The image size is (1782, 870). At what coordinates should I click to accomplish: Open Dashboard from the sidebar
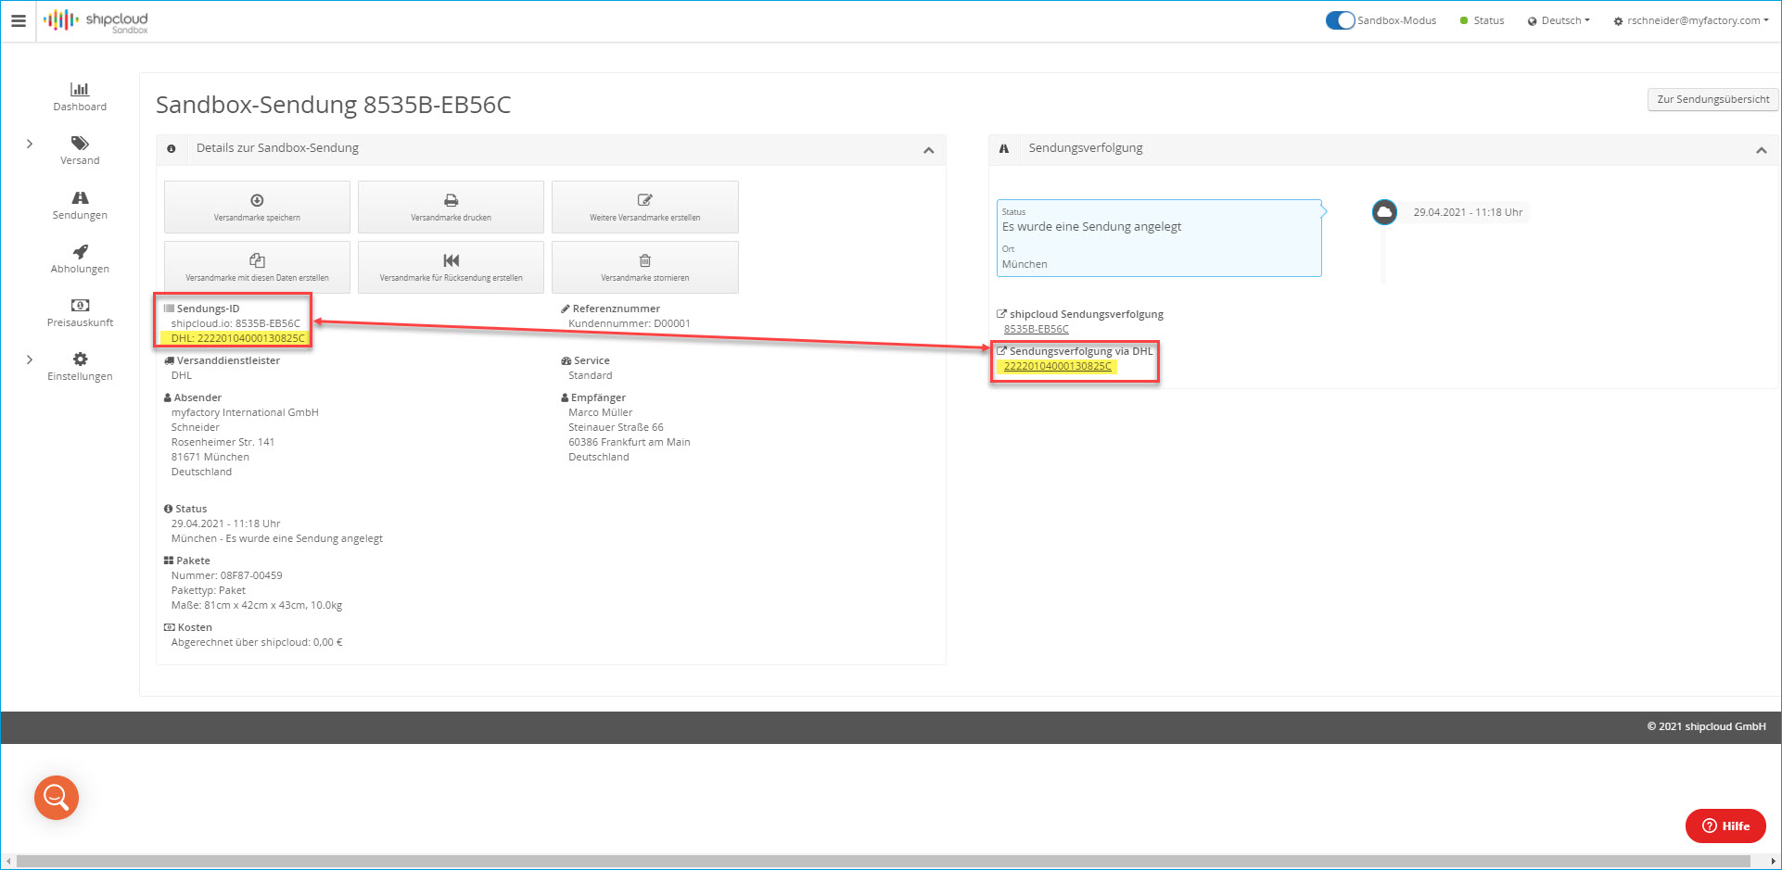click(80, 96)
